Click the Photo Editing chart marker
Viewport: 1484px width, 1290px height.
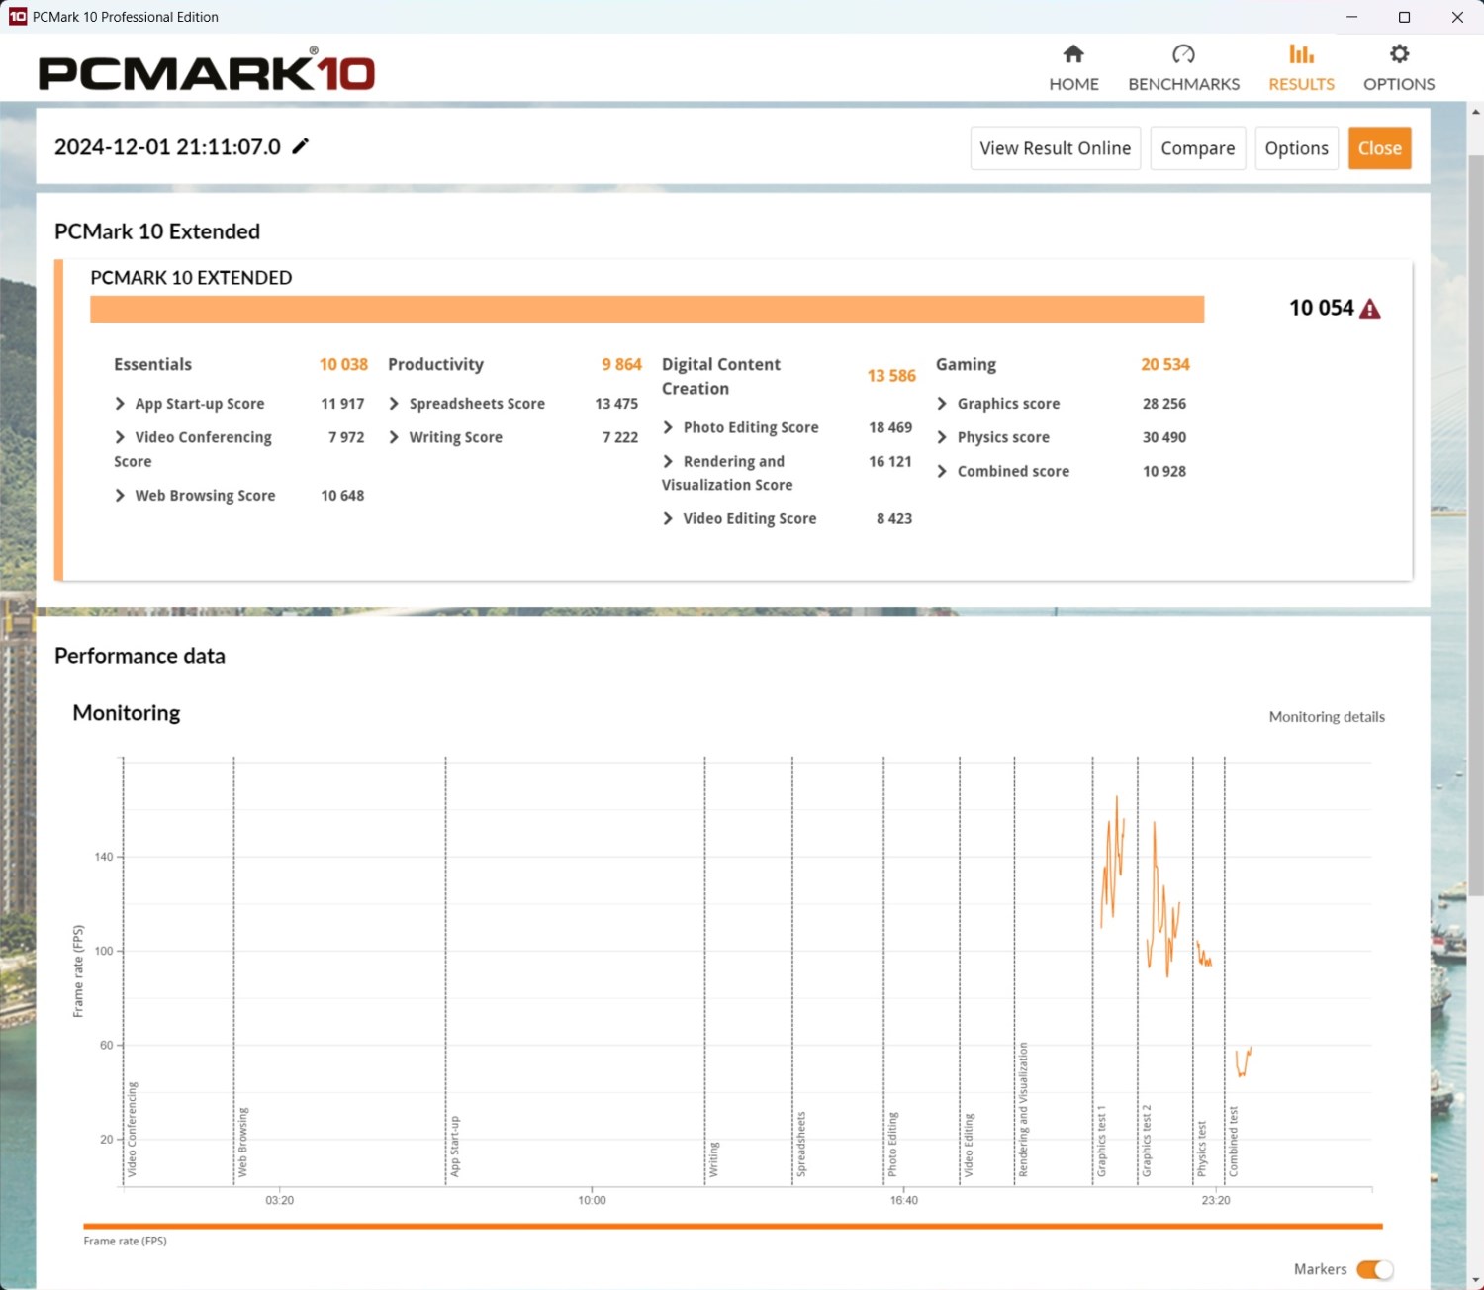(892, 1145)
